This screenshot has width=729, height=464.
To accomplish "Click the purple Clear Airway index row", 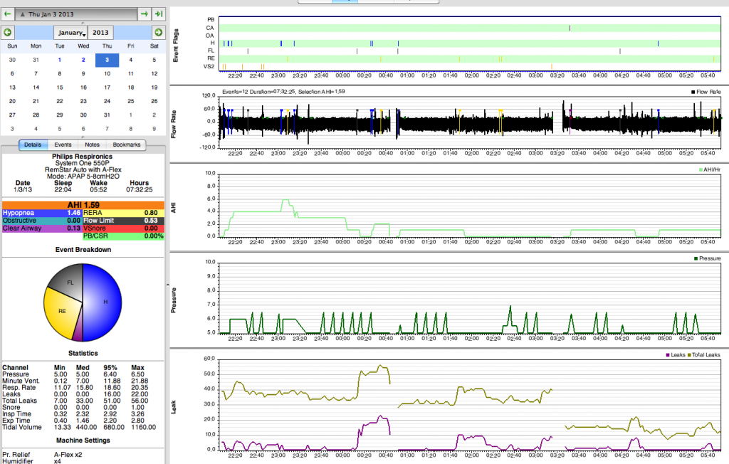I will (x=42, y=228).
